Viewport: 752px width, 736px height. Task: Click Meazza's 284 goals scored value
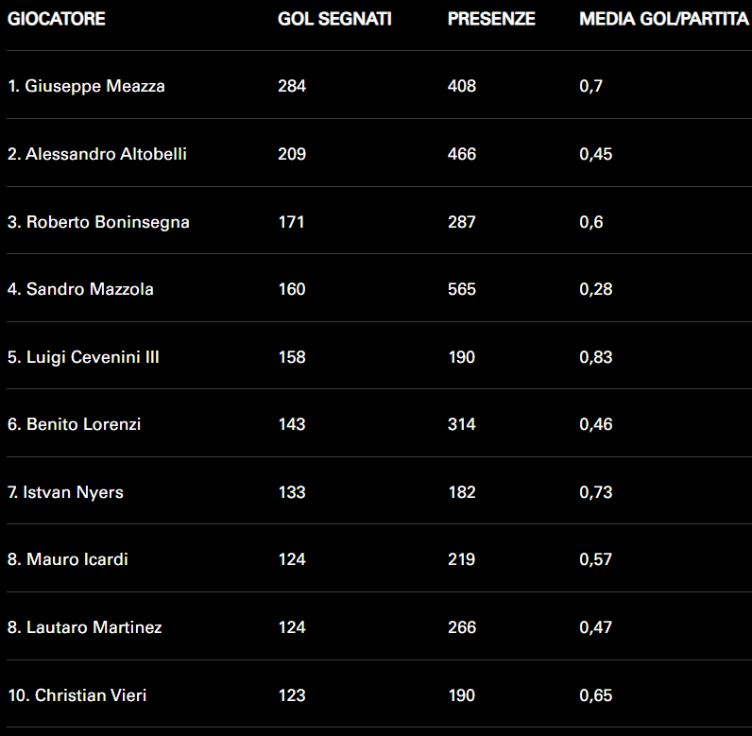coord(292,86)
